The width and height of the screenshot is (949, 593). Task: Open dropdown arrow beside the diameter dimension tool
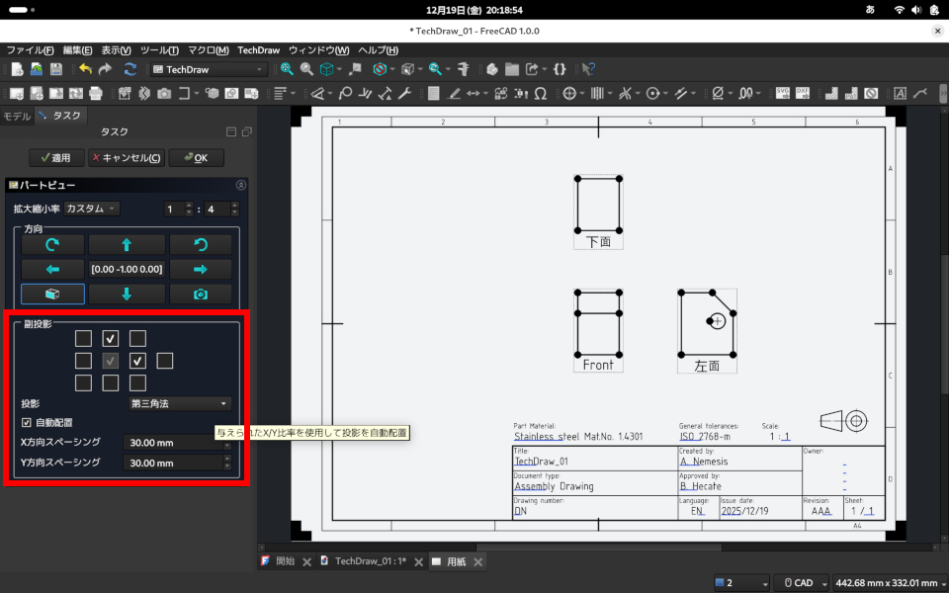[x=732, y=94]
